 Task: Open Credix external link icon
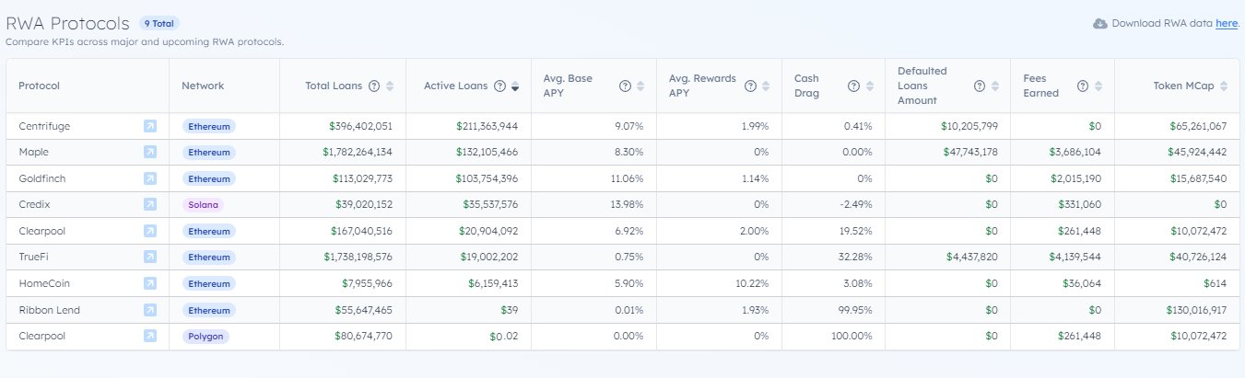pyautogui.click(x=150, y=204)
